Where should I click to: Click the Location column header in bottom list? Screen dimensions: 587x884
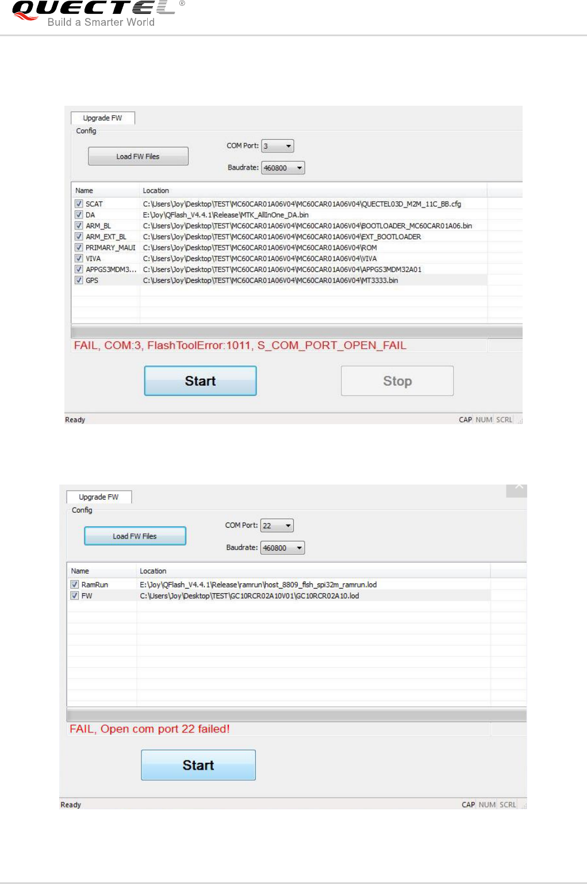314,571
